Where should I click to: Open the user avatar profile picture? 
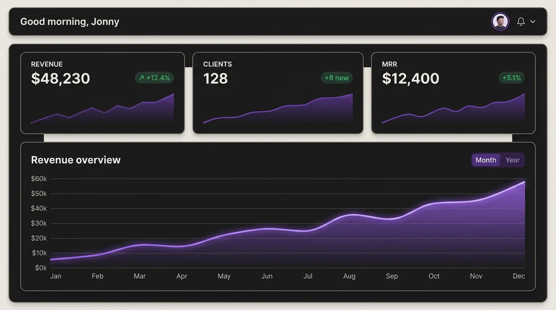point(500,21)
